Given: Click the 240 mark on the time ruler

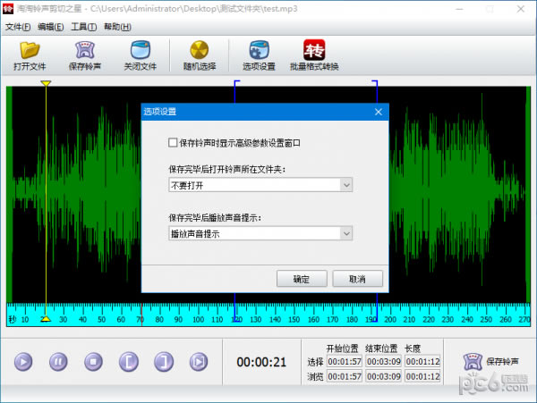Looking at the screenshot, I should pos(467,320).
